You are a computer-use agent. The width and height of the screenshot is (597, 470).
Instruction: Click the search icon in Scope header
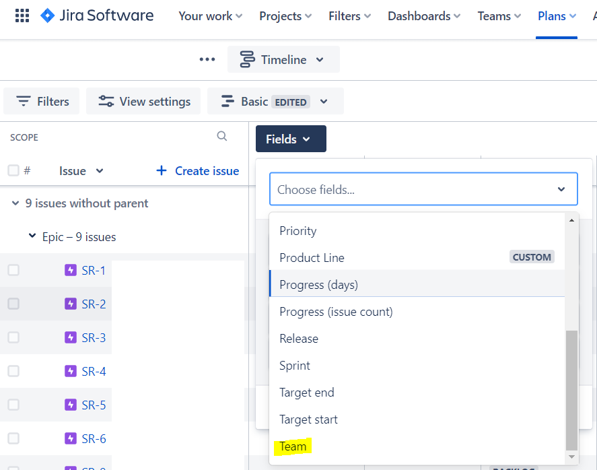[x=222, y=136]
